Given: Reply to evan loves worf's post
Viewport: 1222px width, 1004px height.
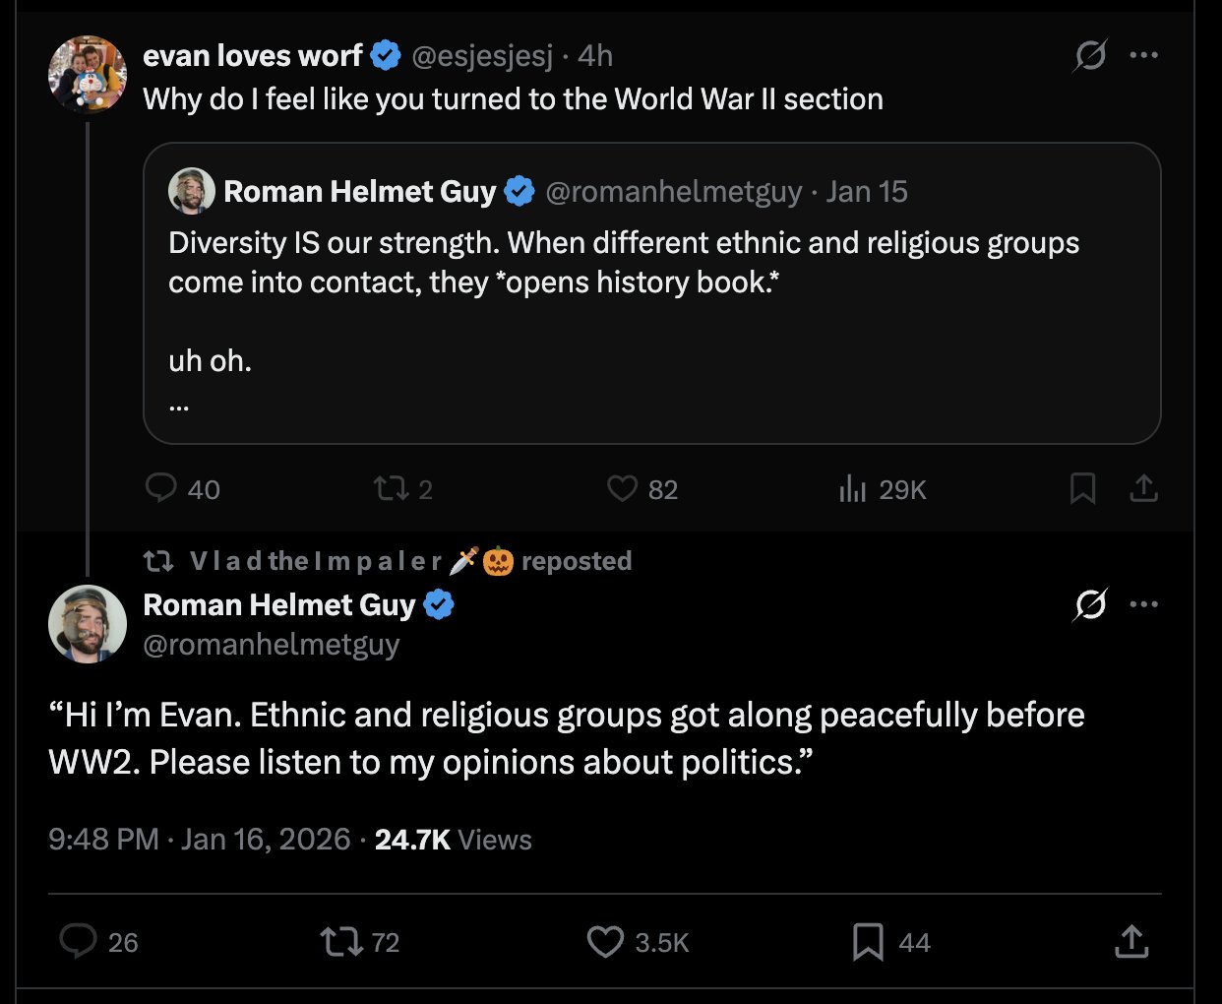Looking at the screenshot, I should coord(160,488).
